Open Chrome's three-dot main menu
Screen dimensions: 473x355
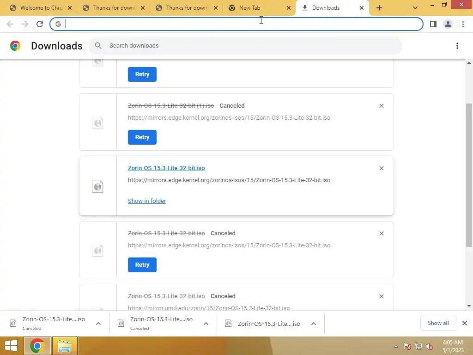pos(463,24)
